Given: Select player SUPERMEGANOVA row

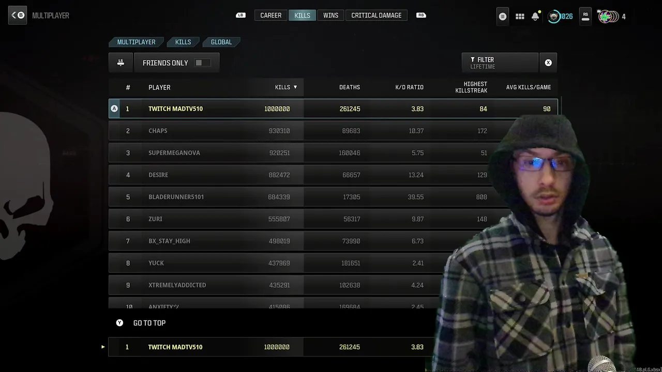Looking at the screenshot, I should 333,153.
